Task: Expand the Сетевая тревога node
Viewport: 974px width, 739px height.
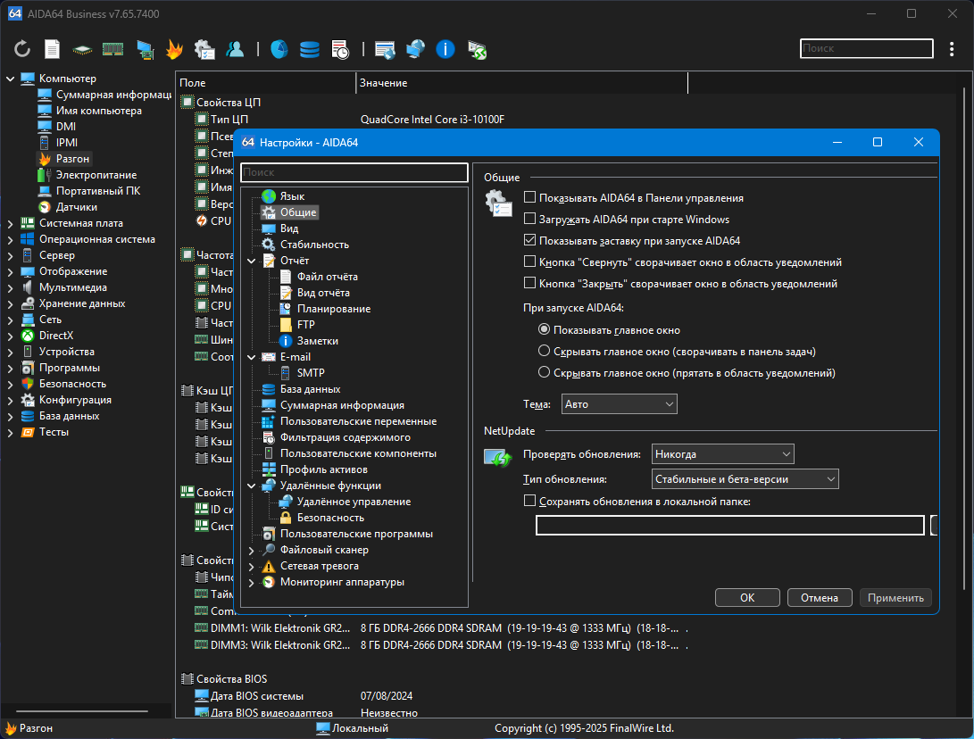Action: pos(252,567)
